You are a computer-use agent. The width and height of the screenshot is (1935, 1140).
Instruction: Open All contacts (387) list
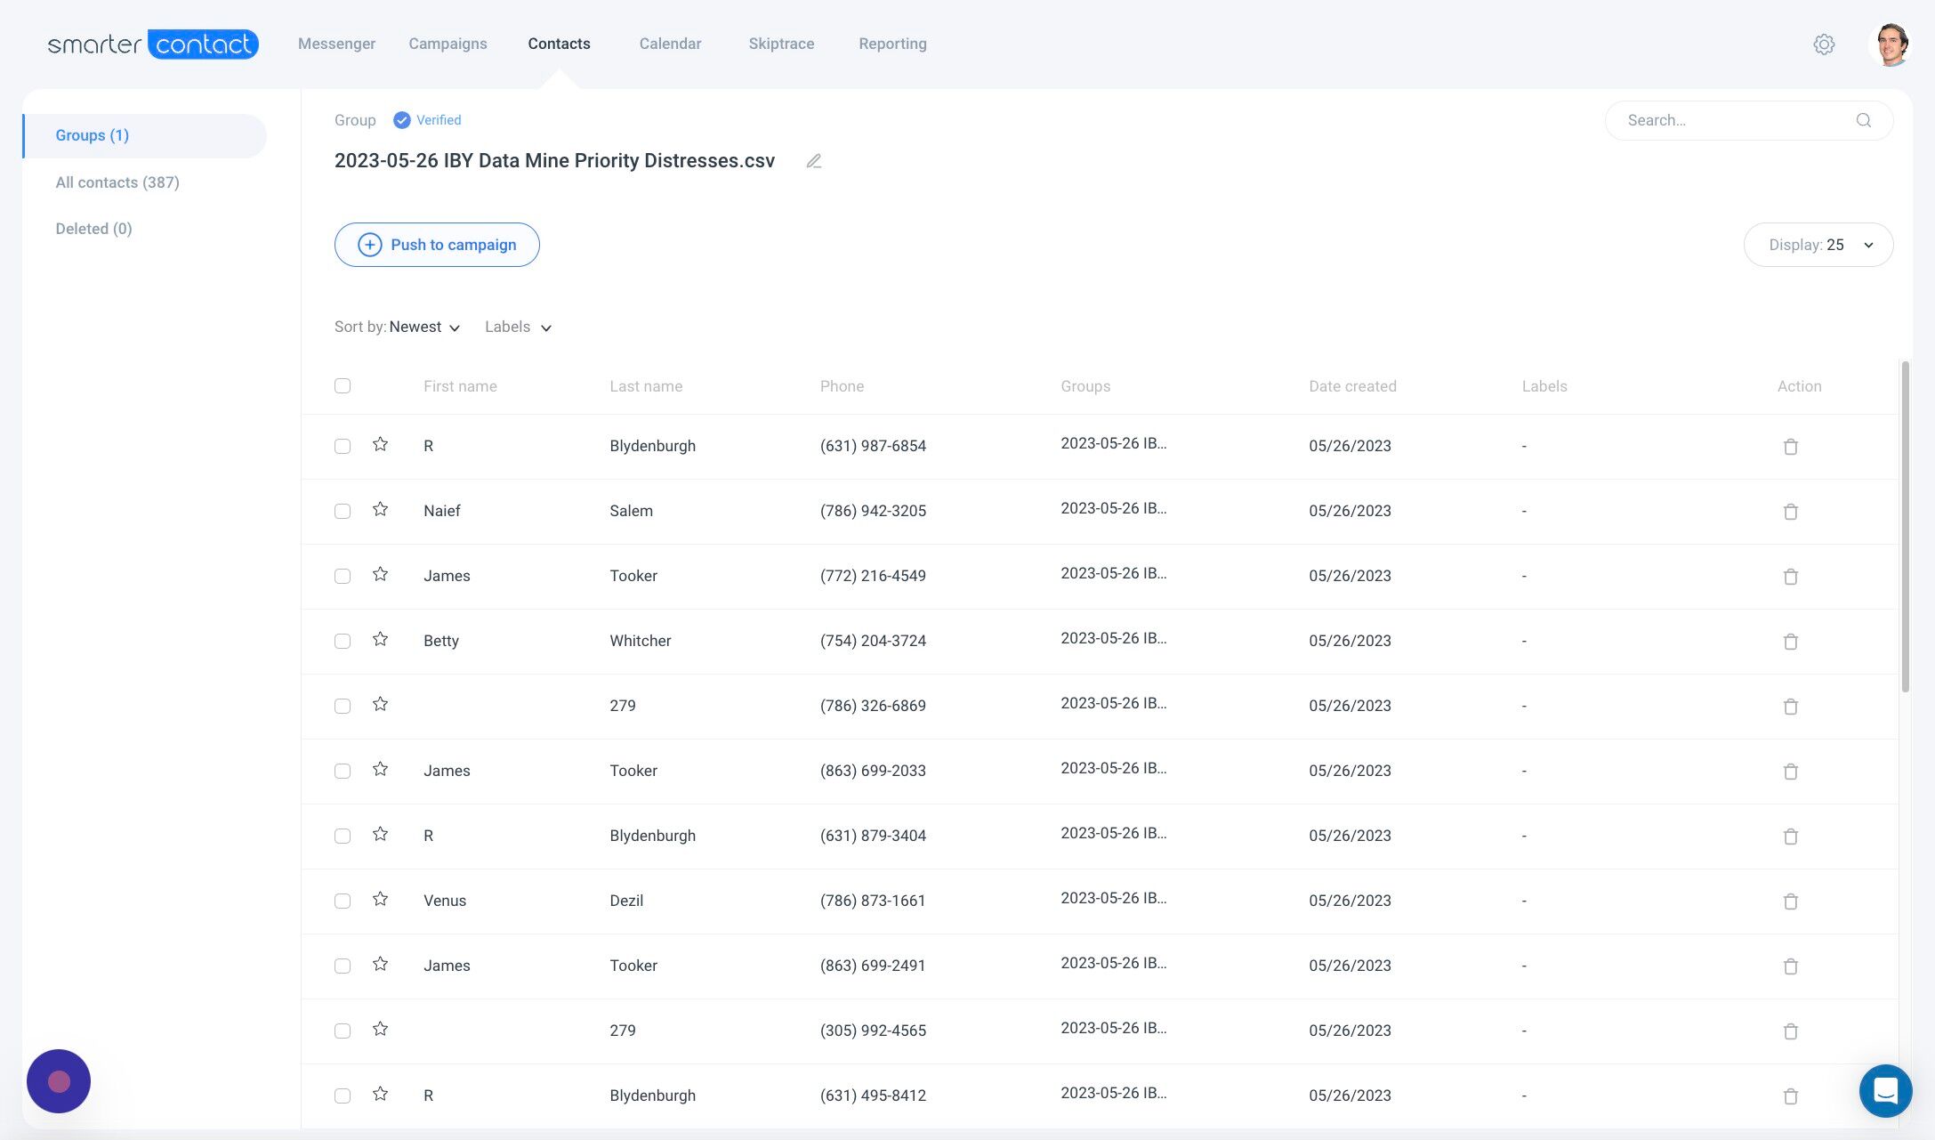click(117, 182)
